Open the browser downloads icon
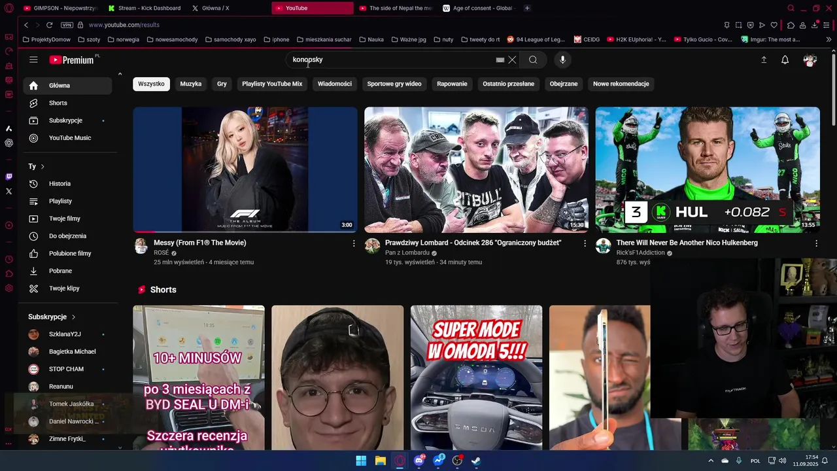This screenshot has width=837, height=471. point(815,25)
